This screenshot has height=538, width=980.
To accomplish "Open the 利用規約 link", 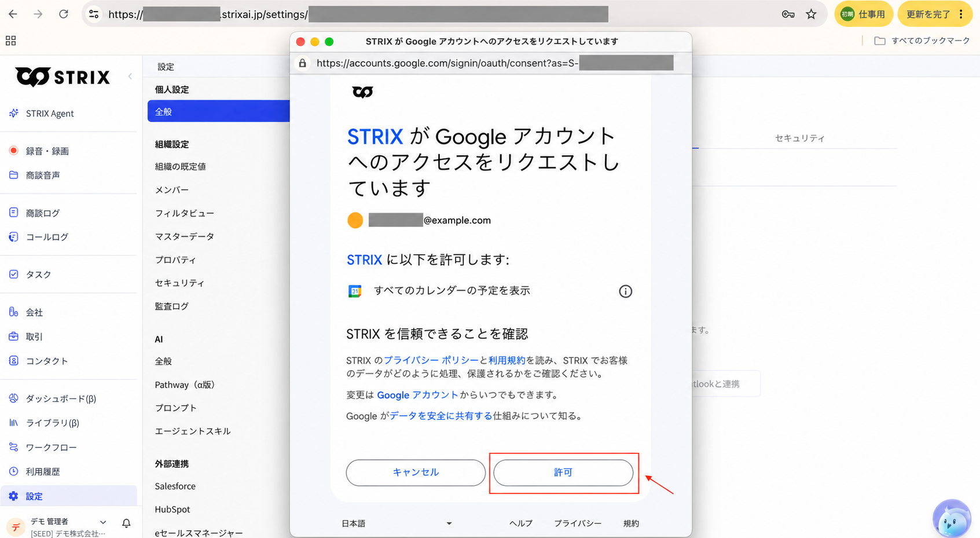I will tap(506, 360).
